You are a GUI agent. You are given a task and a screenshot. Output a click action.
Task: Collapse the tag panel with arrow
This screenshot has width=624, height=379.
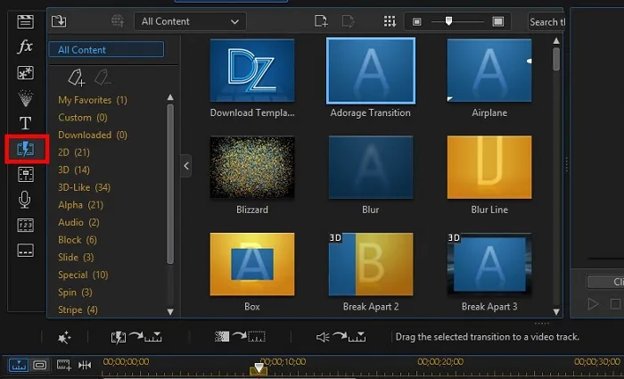point(186,166)
